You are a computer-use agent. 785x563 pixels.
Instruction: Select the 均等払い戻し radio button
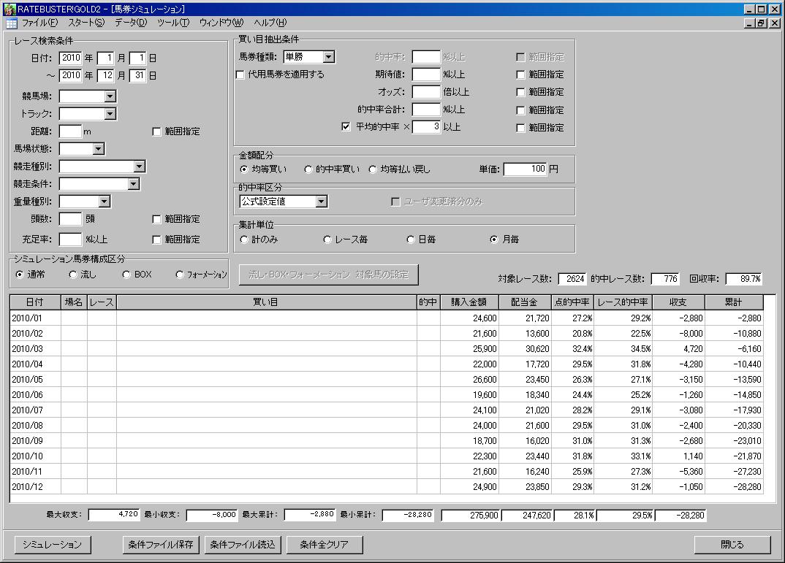tap(373, 169)
